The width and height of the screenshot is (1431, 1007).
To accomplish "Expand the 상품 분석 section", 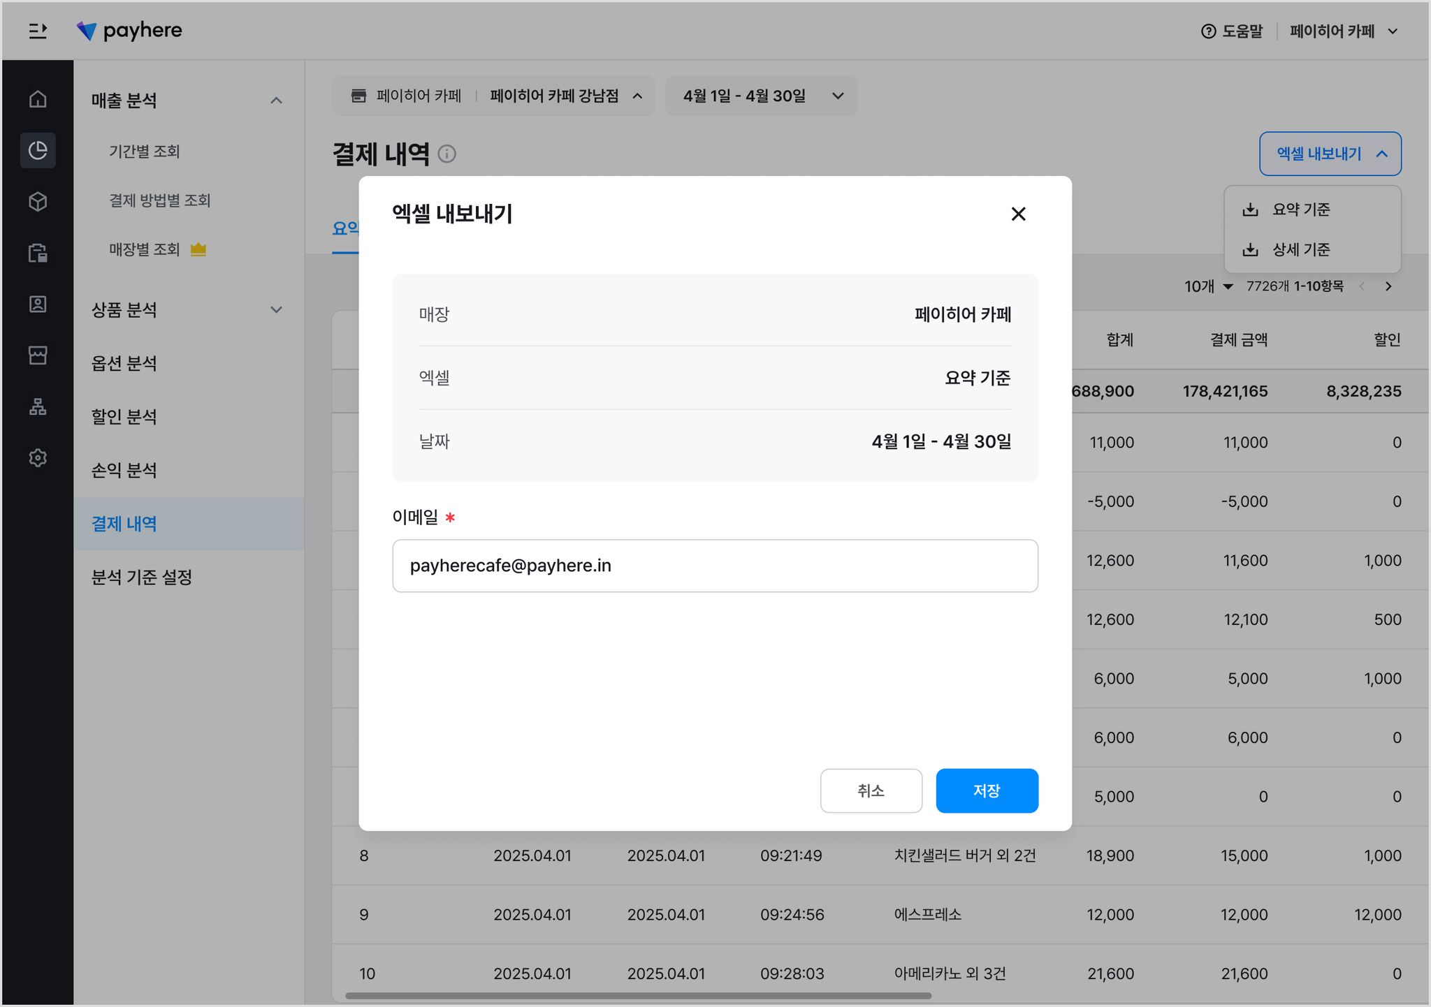I will (x=277, y=310).
